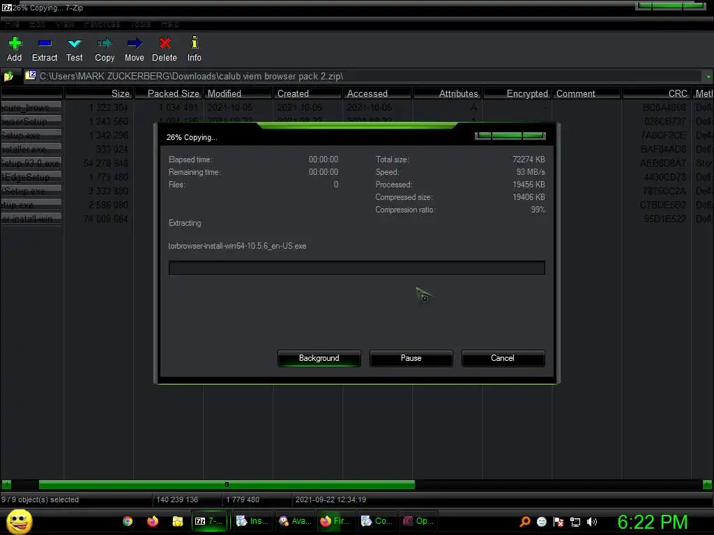Click the Extract toolbar icon

pos(45,43)
